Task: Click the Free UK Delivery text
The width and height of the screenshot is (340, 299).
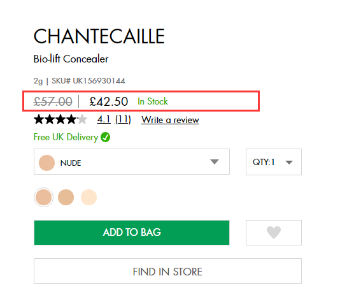Action: tap(66, 137)
